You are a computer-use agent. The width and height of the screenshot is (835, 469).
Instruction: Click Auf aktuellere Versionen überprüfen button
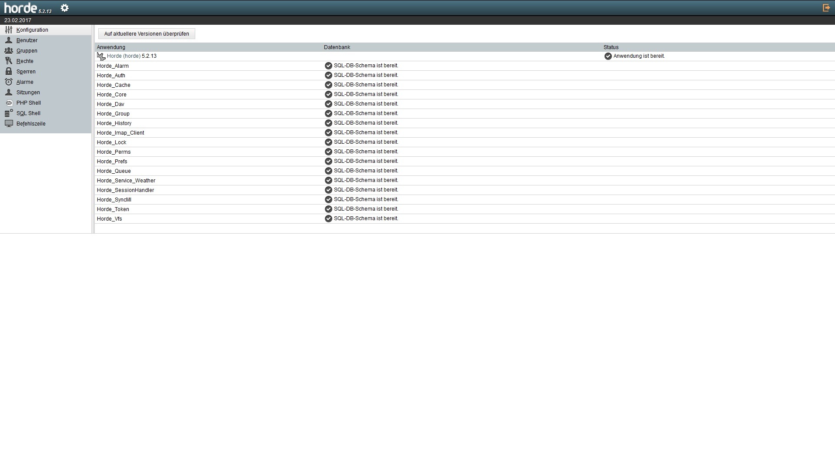pos(147,34)
